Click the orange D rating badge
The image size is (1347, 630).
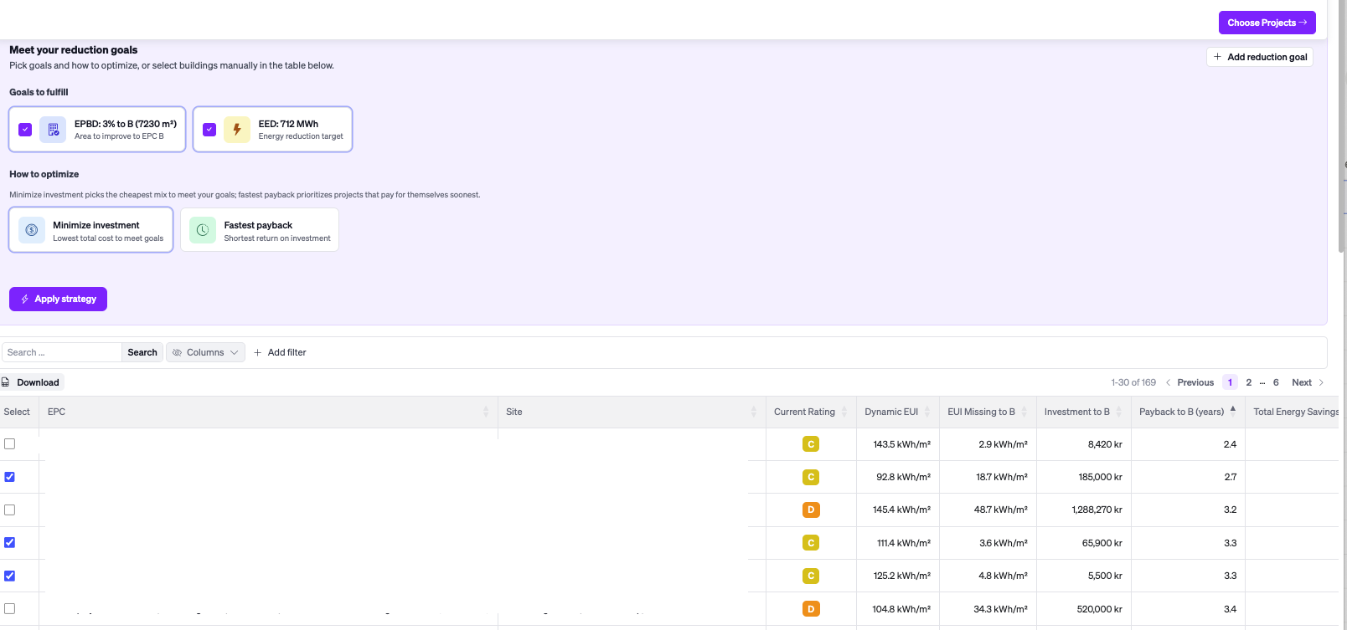(x=810, y=510)
